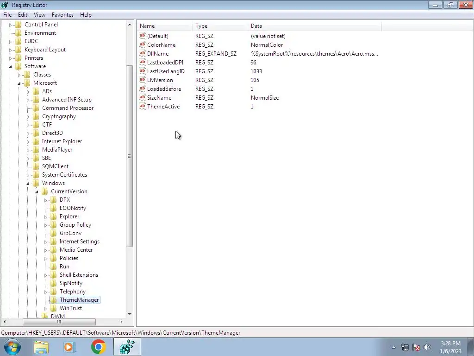The width and height of the screenshot is (474, 356).
Task: Click the SizeName value string icon
Action: coord(143,97)
